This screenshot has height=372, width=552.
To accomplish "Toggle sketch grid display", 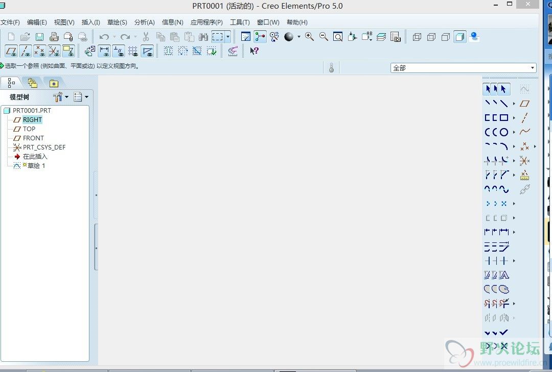I will 133,51.
